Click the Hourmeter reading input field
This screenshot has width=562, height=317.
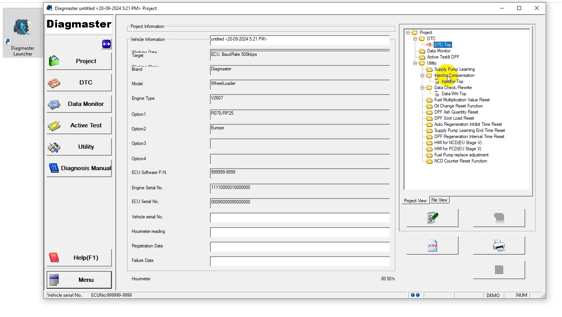coord(300,232)
